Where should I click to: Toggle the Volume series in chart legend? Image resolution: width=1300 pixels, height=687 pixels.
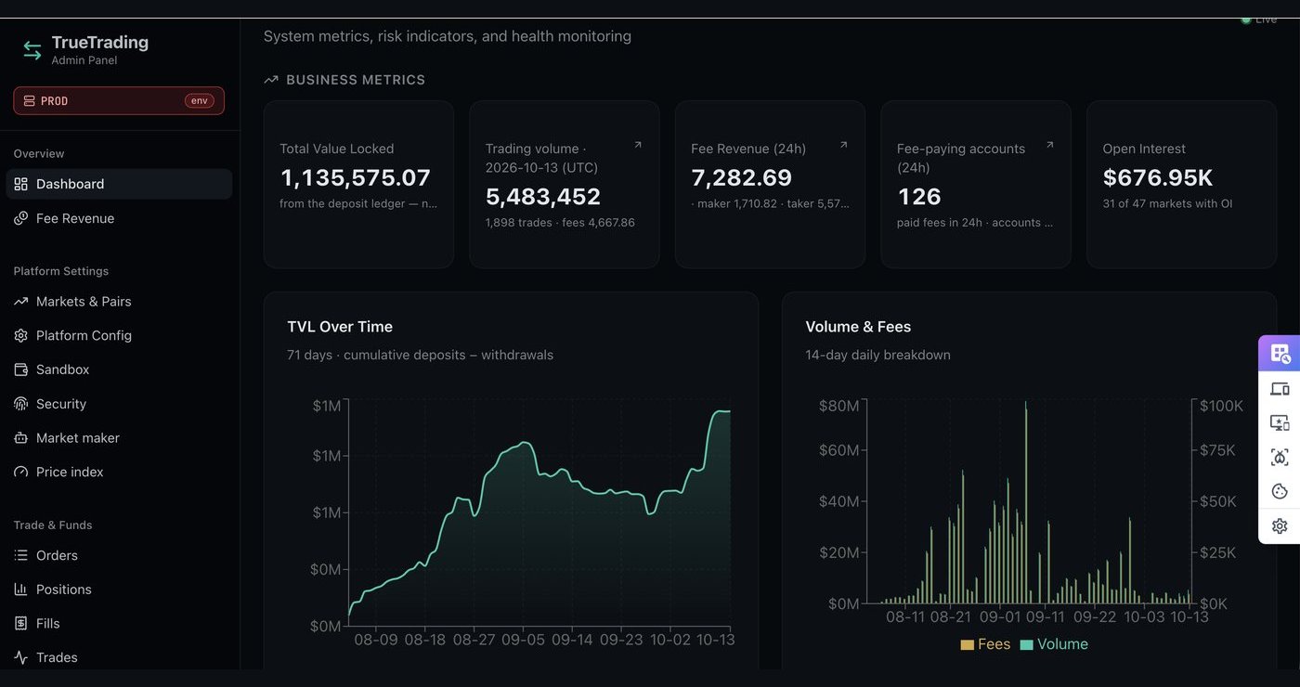1054,644
